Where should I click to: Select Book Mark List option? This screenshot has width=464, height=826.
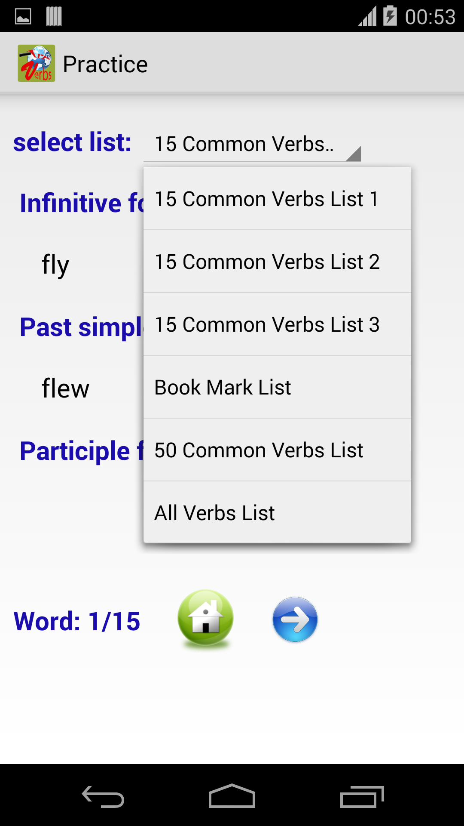pyautogui.click(x=277, y=387)
